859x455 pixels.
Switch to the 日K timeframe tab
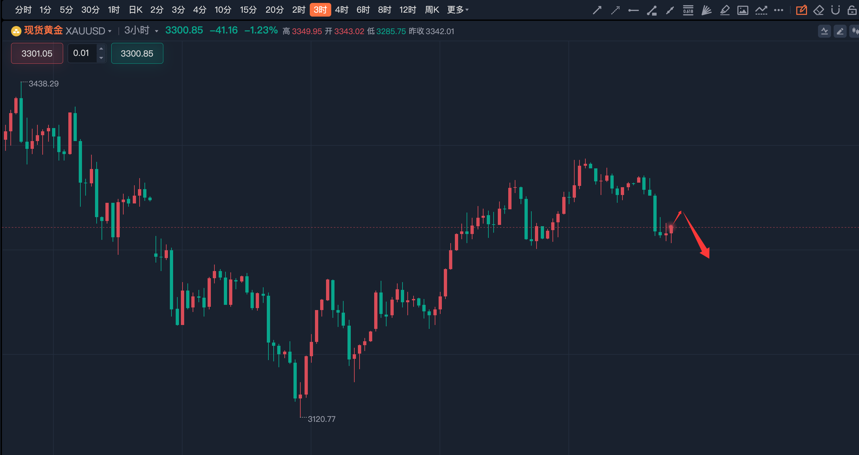point(136,10)
